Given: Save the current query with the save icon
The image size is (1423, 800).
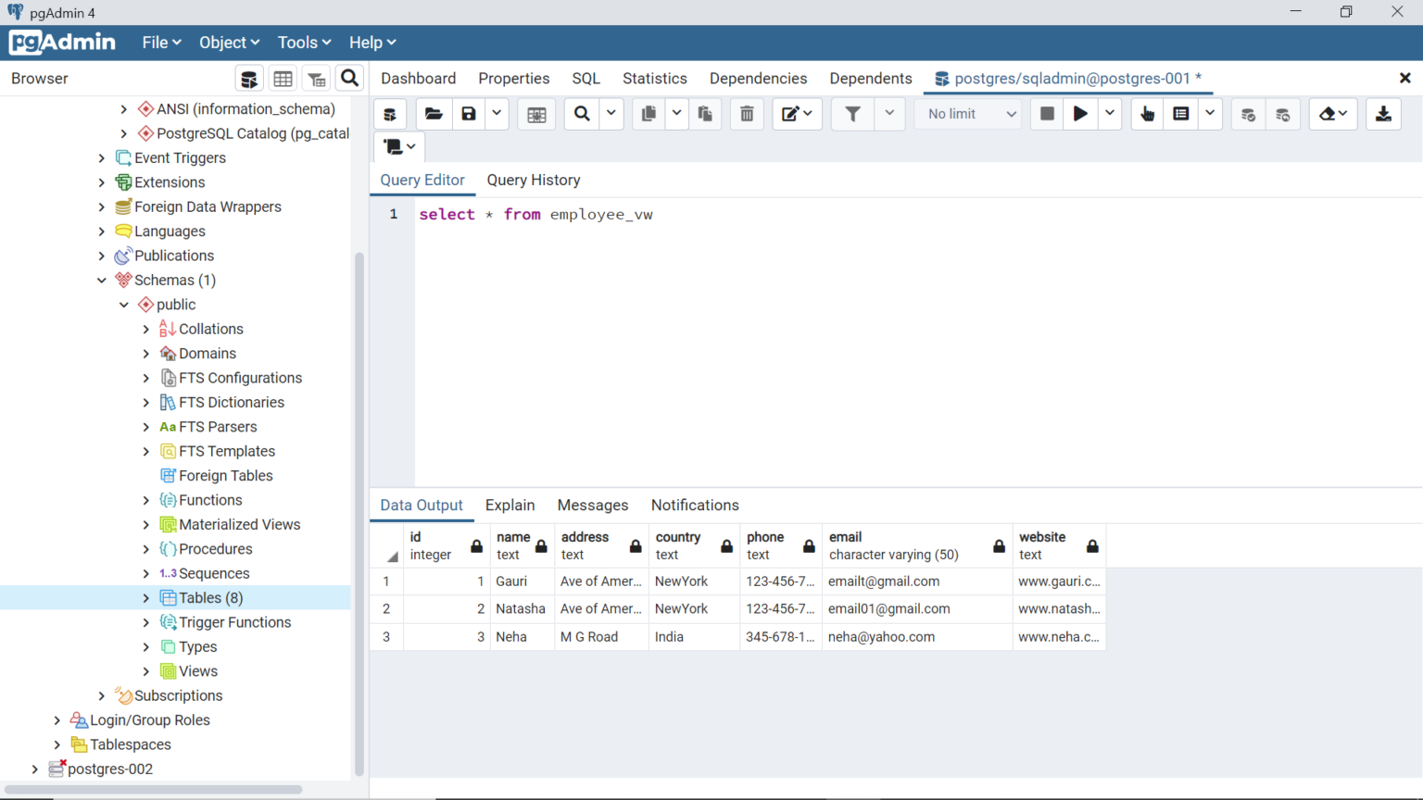Looking at the screenshot, I should coord(468,113).
